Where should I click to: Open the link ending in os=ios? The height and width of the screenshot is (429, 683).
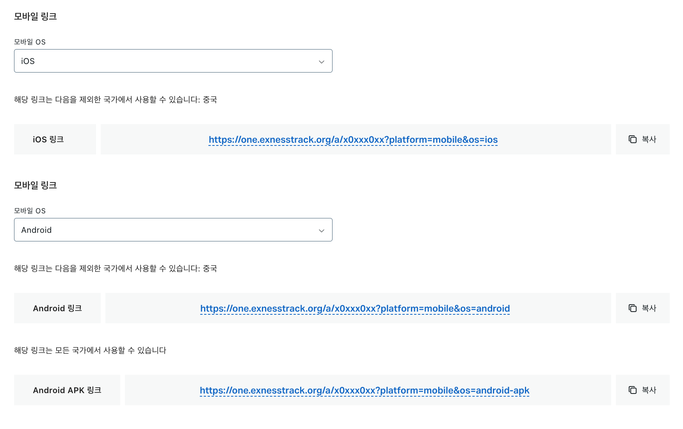pos(353,140)
